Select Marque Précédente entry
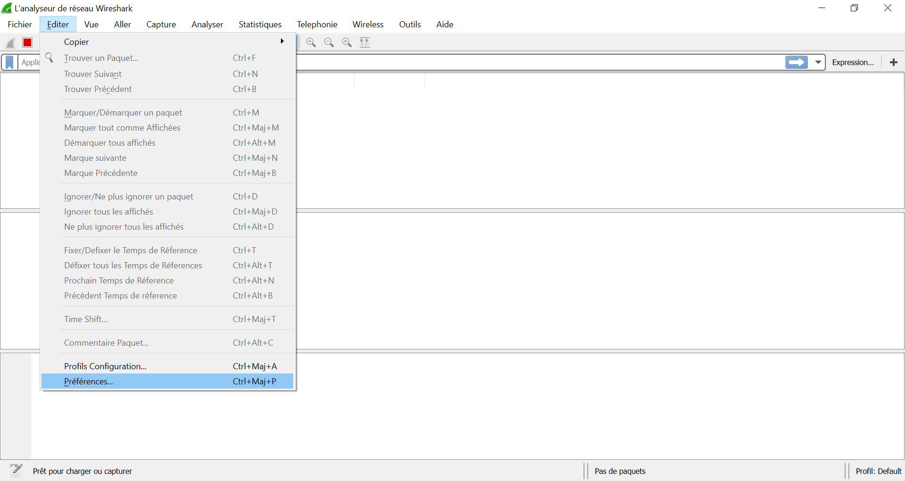Viewport: 905px width, 481px height. pyautogui.click(x=167, y=173)
